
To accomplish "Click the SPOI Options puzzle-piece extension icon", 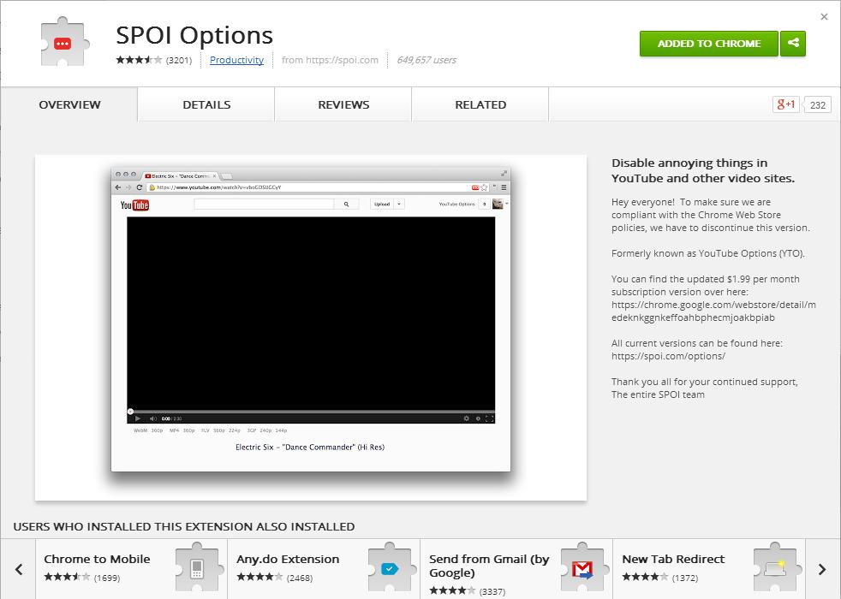I will click(64, 42).
